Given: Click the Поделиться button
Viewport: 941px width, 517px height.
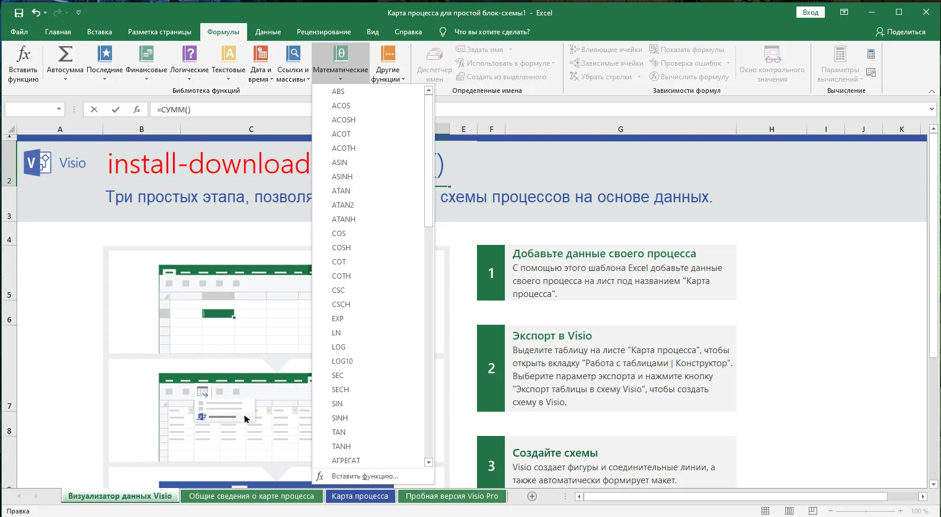Looking at the screenshot, I should [901, 32].
